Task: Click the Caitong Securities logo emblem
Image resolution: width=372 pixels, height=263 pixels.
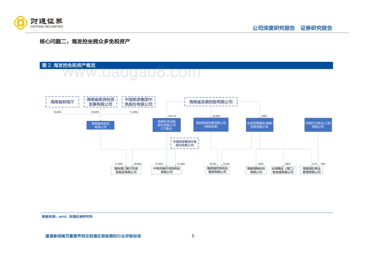Action: coord(21,23)
